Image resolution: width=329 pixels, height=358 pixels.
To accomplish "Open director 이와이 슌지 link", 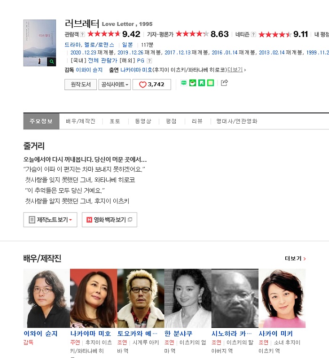I will (x=89, y=70).
